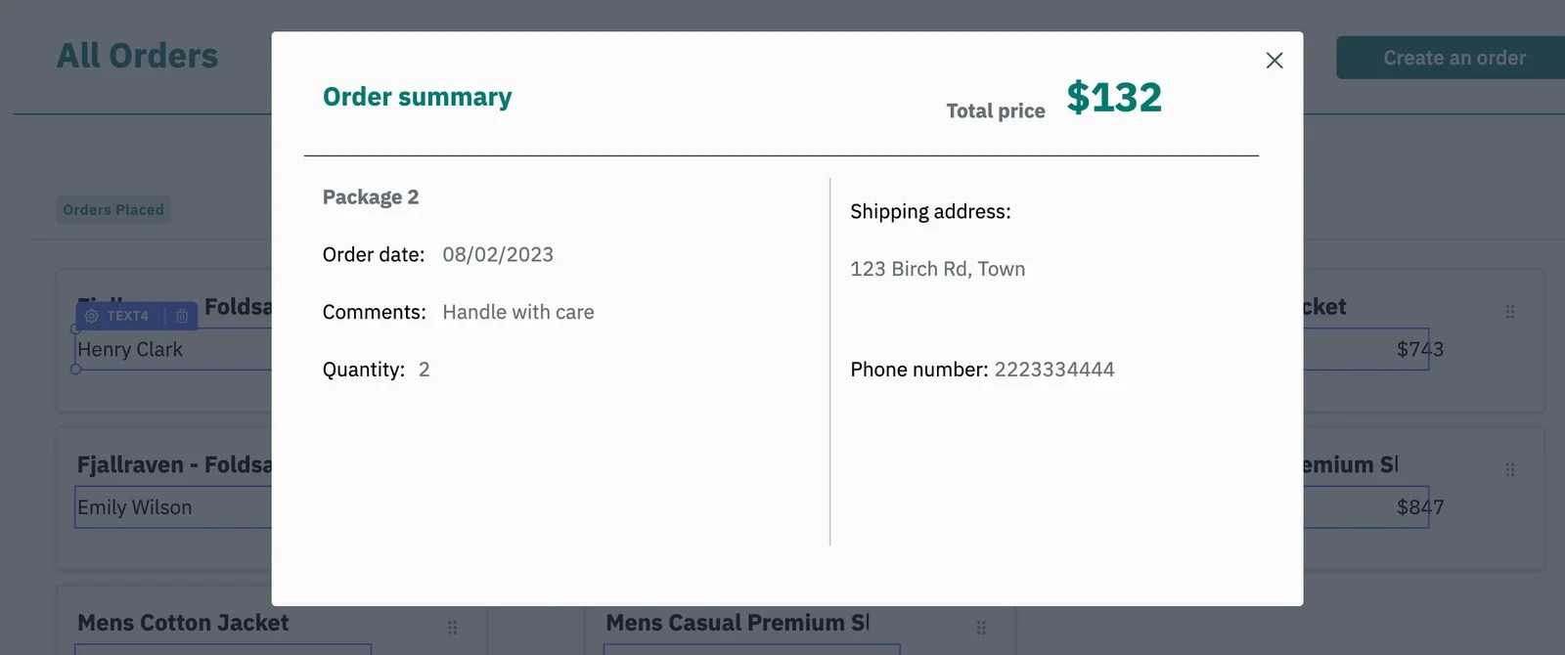1565x655 pixels.
Task: Click the drag handle on the $743 jacket card
Action: click(x=1509, y=311)
